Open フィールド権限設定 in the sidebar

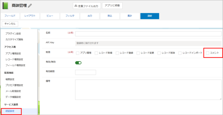tap(15, 65)
